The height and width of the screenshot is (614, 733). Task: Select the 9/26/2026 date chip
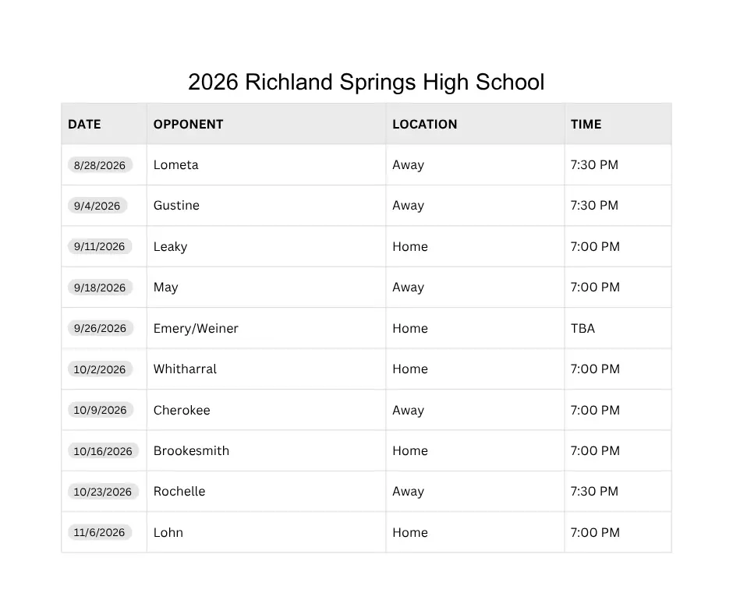coord(100,328)
